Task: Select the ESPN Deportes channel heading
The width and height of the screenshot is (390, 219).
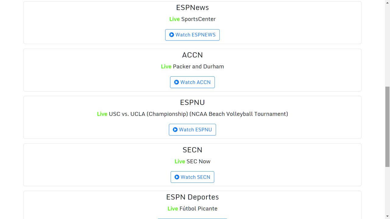Action: pyautogui.click(x=192, y=197)
